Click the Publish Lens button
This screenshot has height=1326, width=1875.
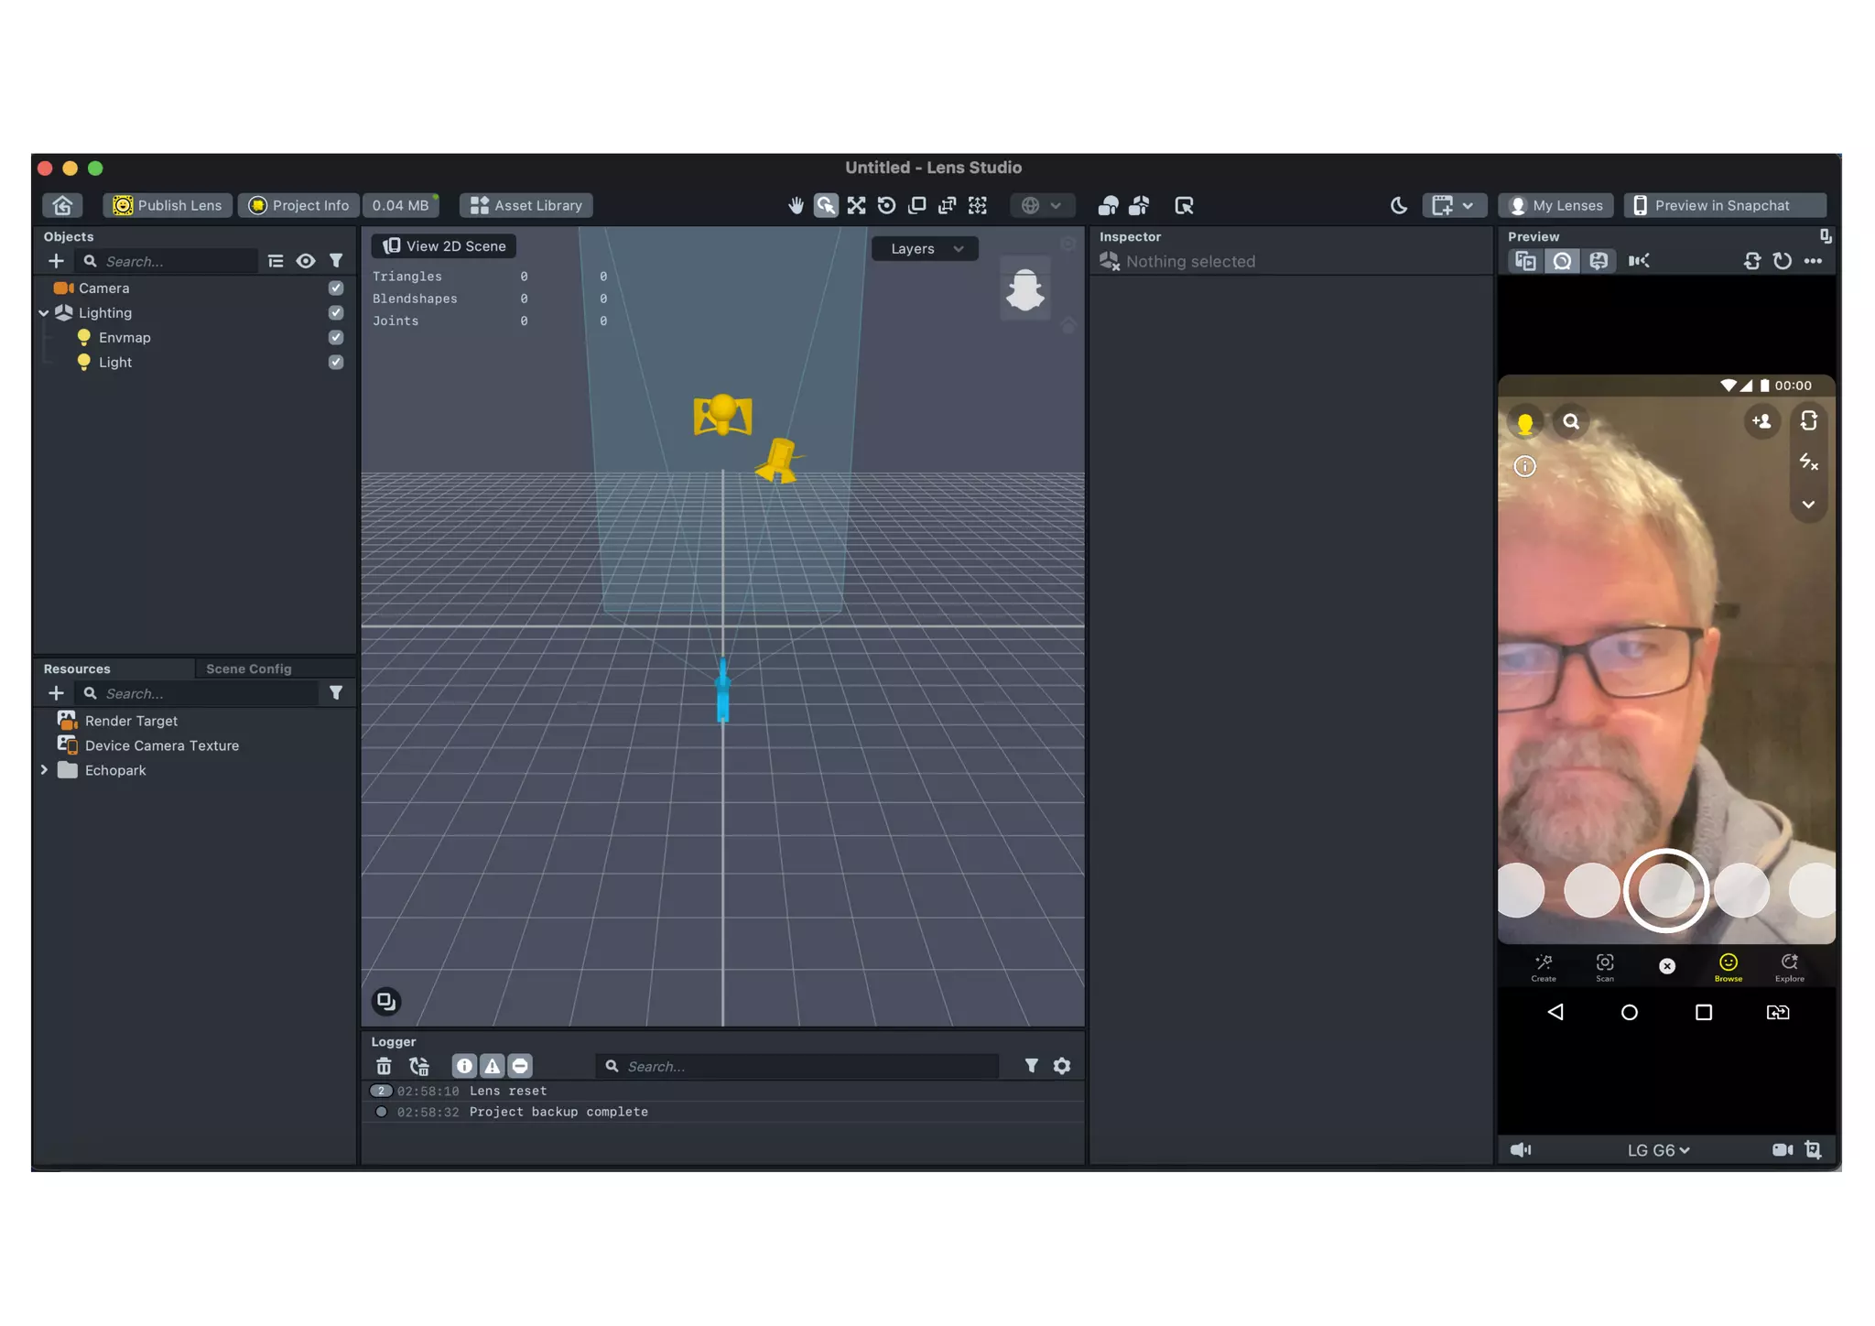168,205
